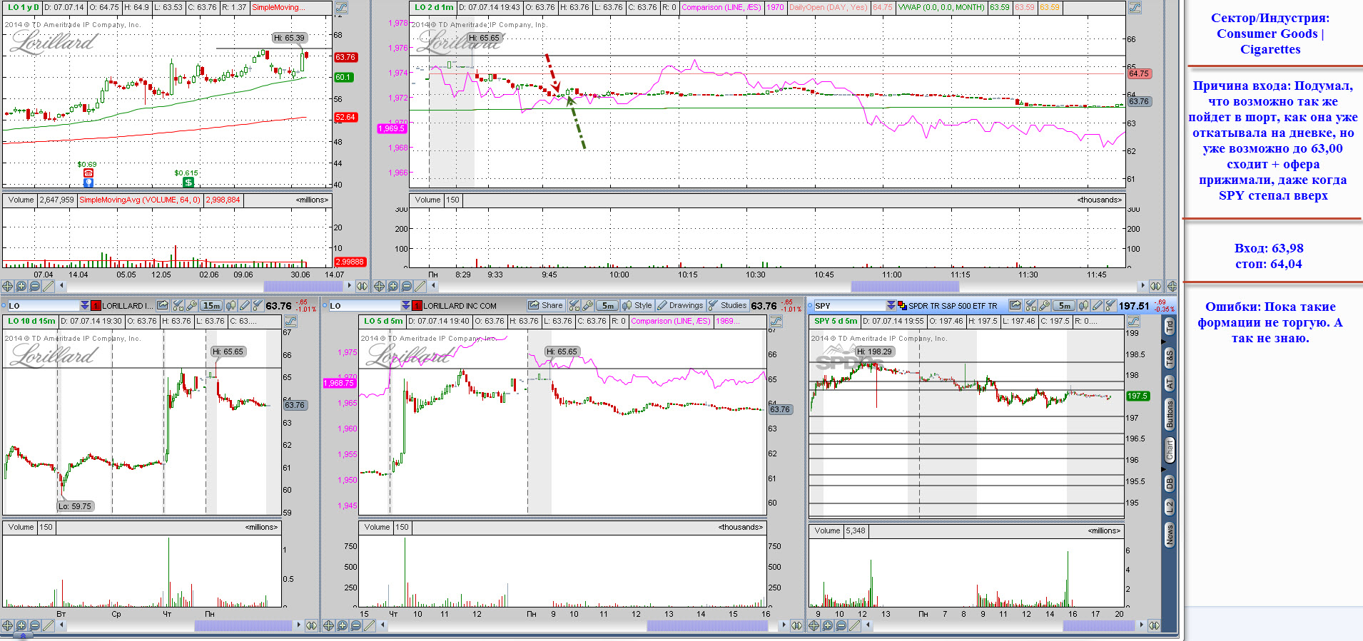The width and height of the screenshot is (1363, 641).
Task: Click the LO 2 d 1m chart label
Action: (434, 7)
